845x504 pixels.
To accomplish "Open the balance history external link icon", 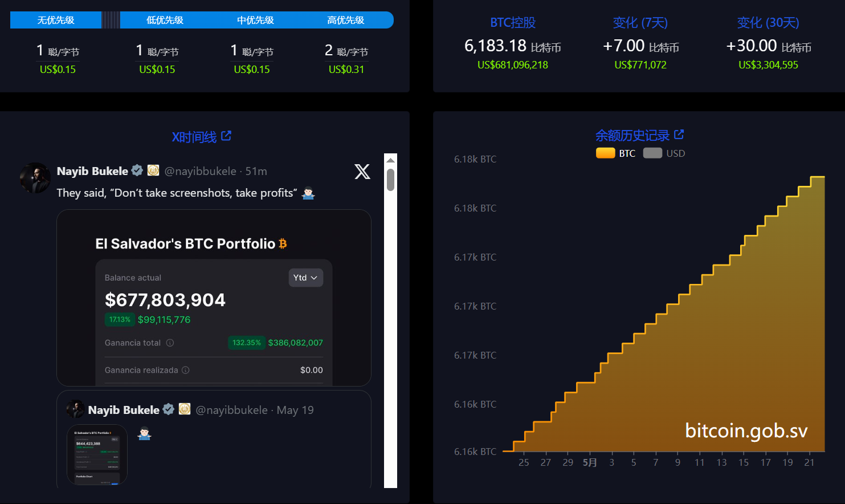I will coord(679,134).
